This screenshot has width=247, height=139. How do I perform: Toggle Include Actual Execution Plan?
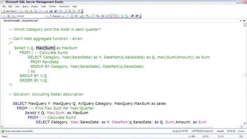coord(93,16)
